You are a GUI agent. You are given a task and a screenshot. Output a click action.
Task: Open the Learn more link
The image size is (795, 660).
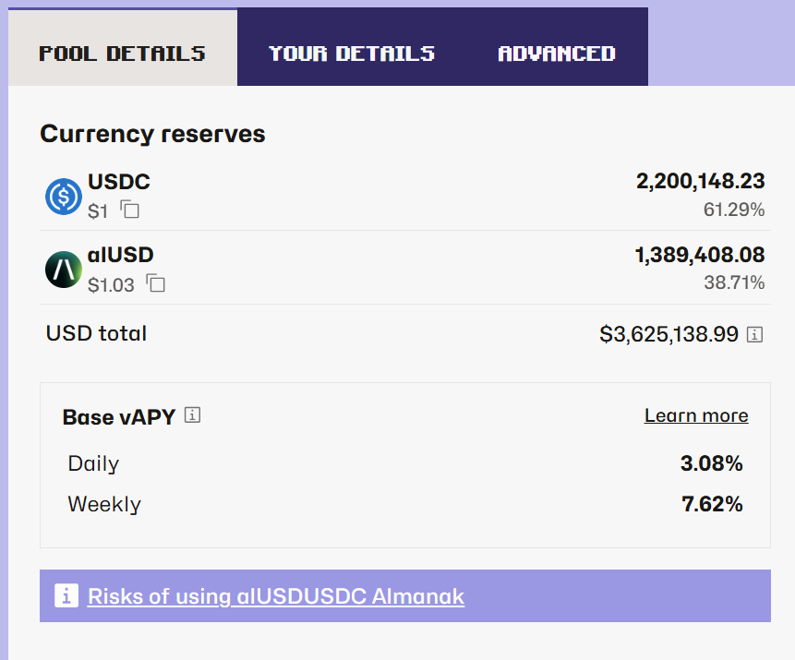[x=696, y=415]
